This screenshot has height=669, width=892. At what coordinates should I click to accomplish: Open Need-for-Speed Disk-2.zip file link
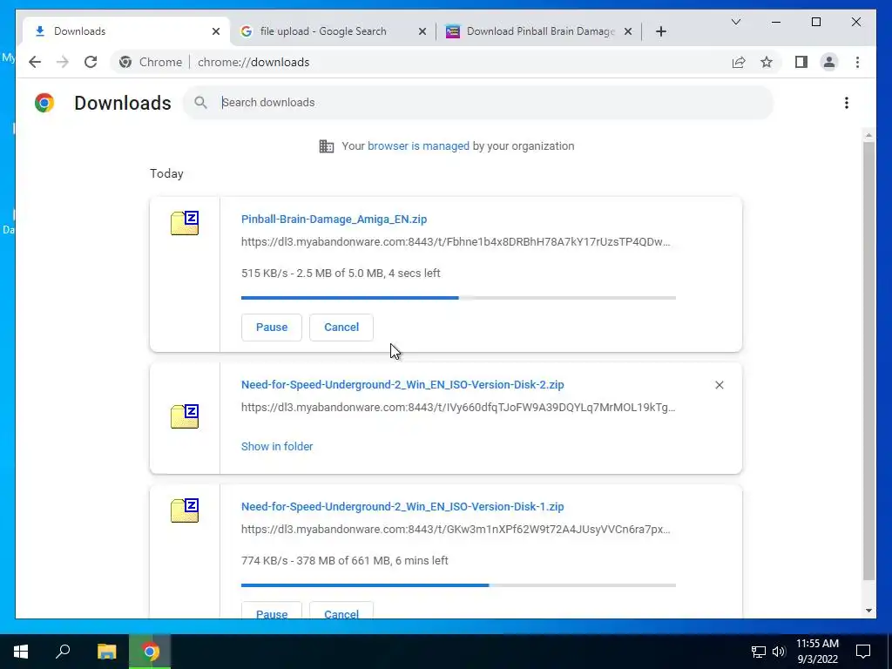point(402,384)
